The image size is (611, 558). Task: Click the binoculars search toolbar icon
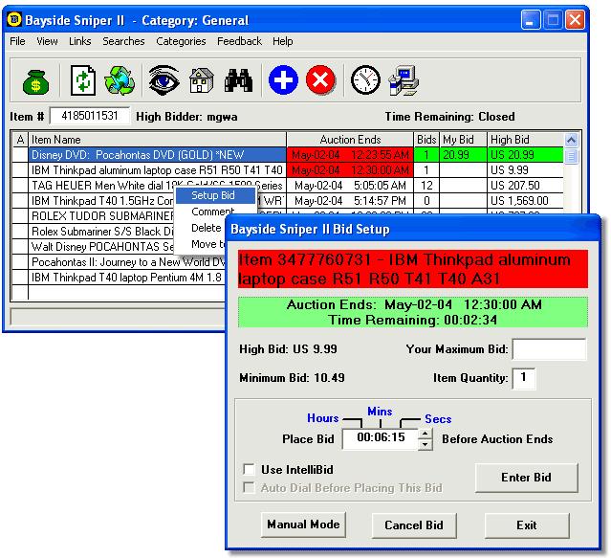(238, 80)
